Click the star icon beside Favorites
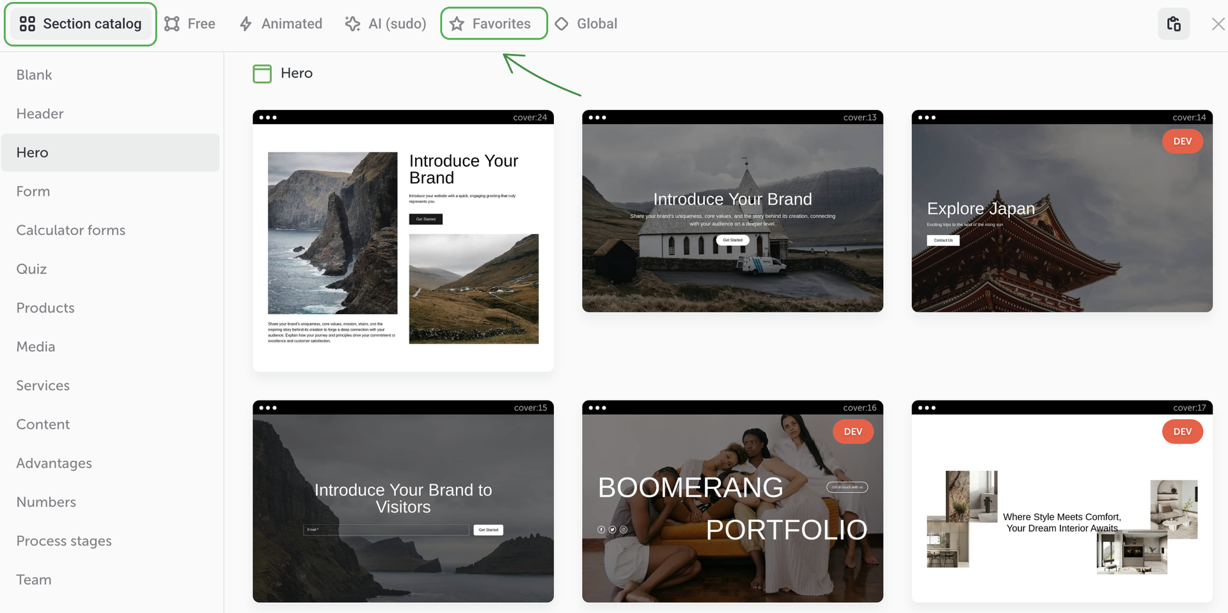The height and width of the screenshot is (613, 1228). (457, 24)
